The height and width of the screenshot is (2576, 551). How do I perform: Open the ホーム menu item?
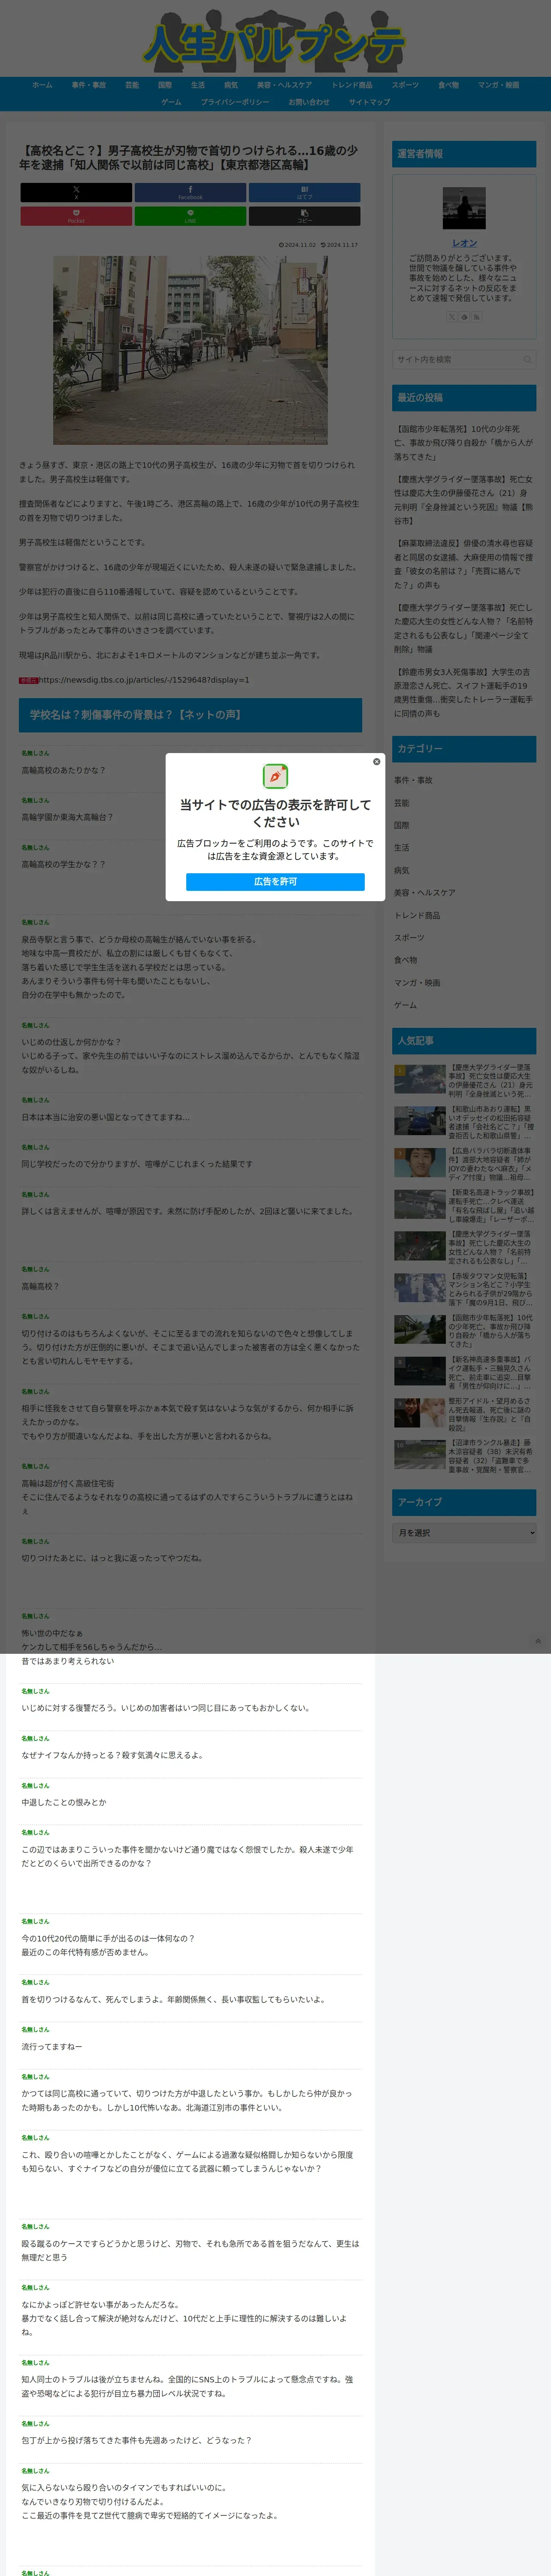42,85
